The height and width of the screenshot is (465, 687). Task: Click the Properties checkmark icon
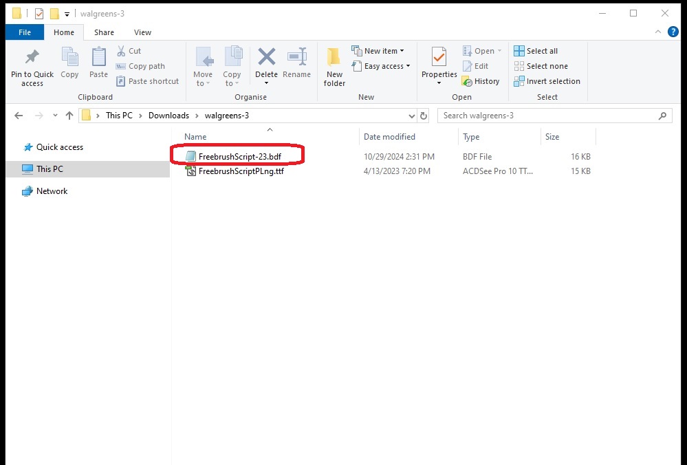pyautogui.click(x=439, y=57)
